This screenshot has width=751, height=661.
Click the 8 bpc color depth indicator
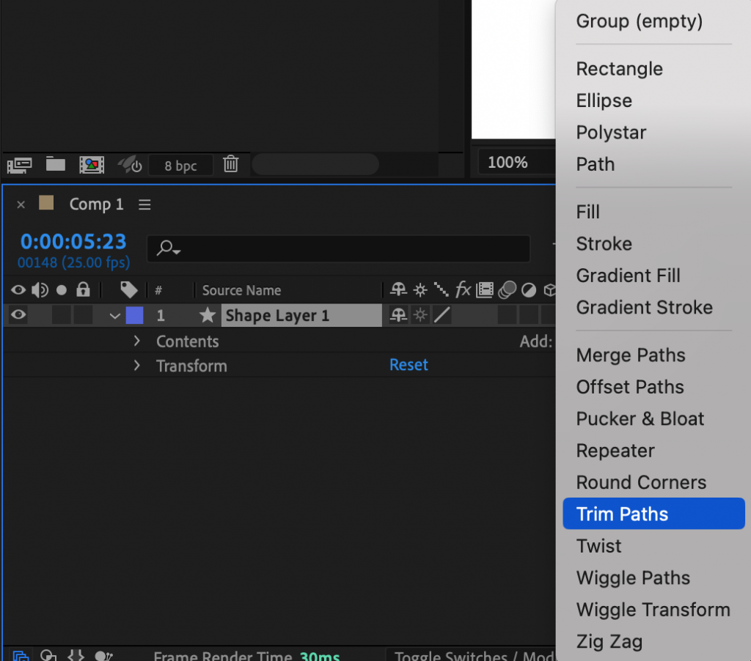[180, 165]
